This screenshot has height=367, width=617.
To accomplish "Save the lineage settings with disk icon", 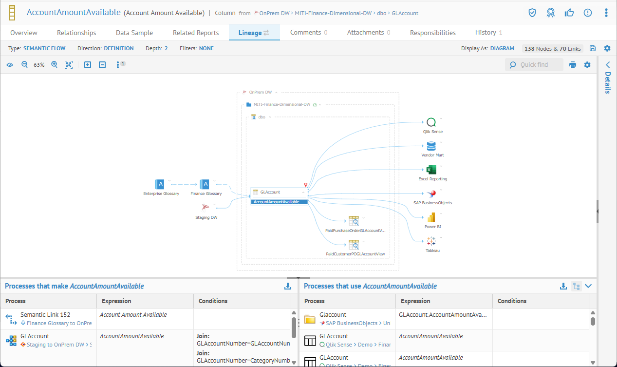I will pyautogui.click(x=593, y=48).
